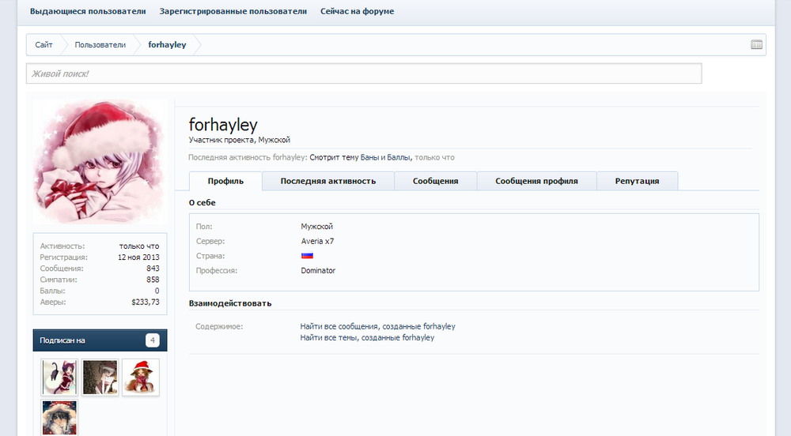Open the fourth followed user's avatar
Viewport: 791px width, 436px height.
[59, 418]
